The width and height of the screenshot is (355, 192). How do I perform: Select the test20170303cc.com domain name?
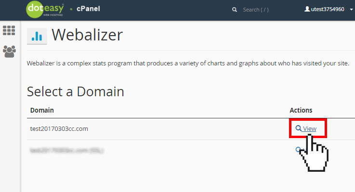click(x=59, y=128)
